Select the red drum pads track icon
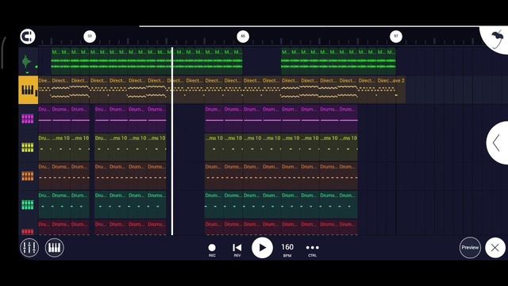This screenshot has height=286, width=508. 28,231
